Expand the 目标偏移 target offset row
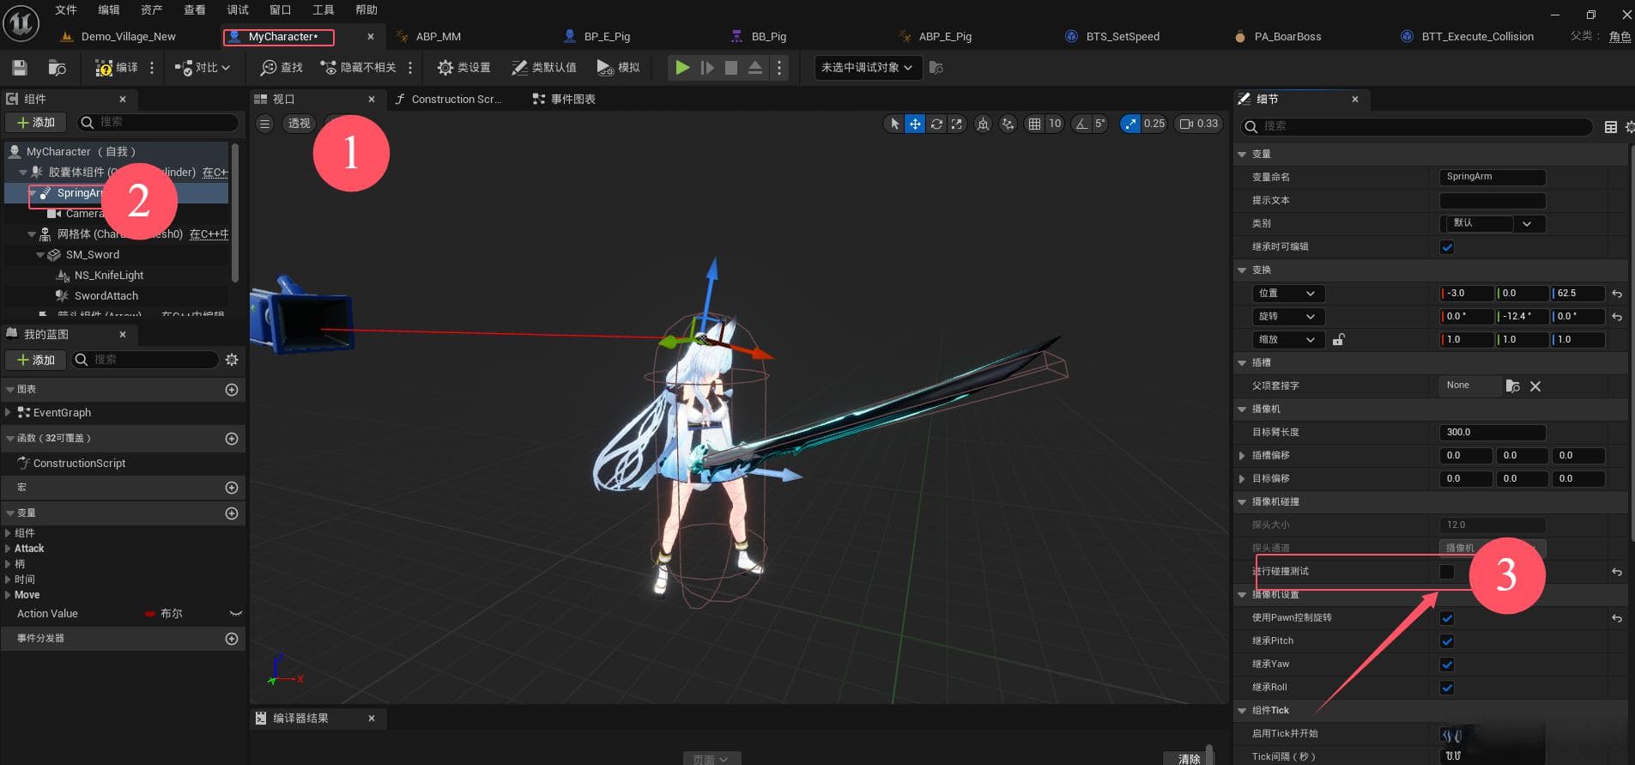Image resolution: width=1635 pixels, height=765 pixels. pyautogui.click(x=1242, y=479)
